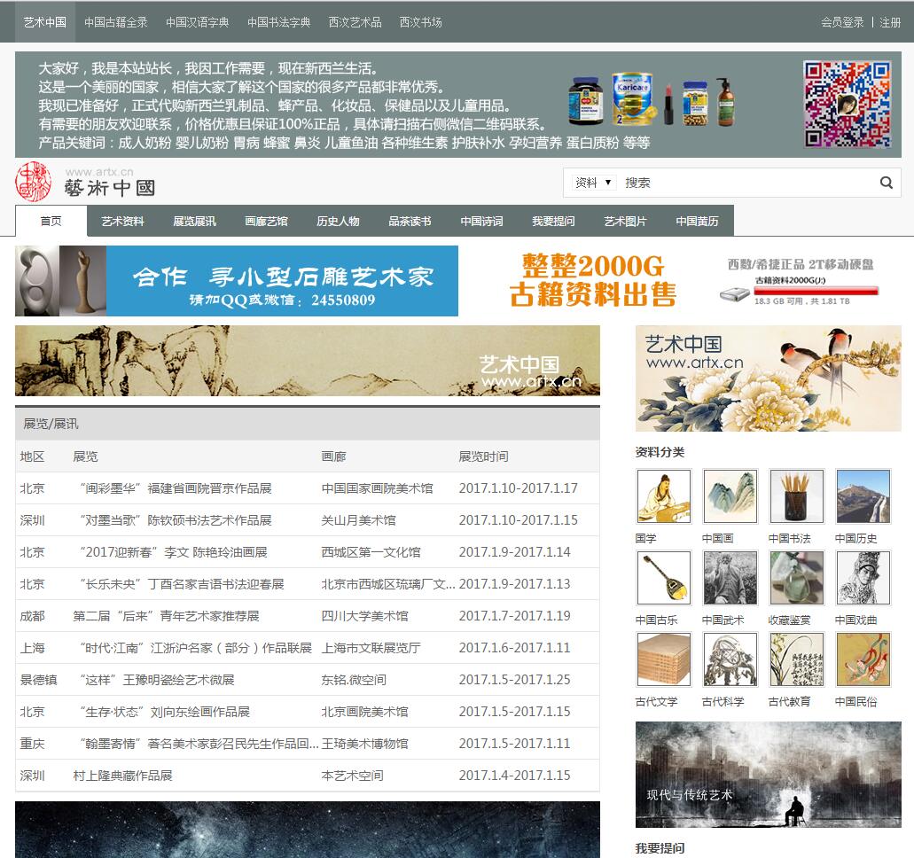
Task: Open the 国学 category thumbnail
Action: click(663, 496)
